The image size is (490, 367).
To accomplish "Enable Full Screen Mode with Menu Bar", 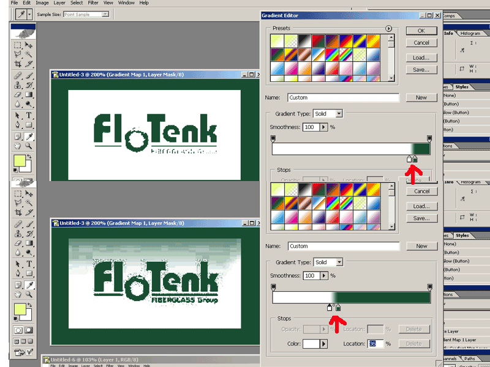I will (x=23, y=341).
